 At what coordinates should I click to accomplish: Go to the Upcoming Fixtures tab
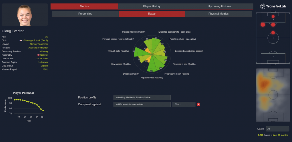pyautogui.click(x=219, y=6)
